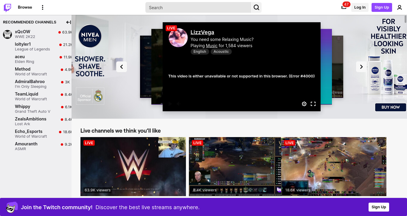Screen dimensions: 407x216
Task: Click the search magnifier button
Action: [x=257, y=7]
